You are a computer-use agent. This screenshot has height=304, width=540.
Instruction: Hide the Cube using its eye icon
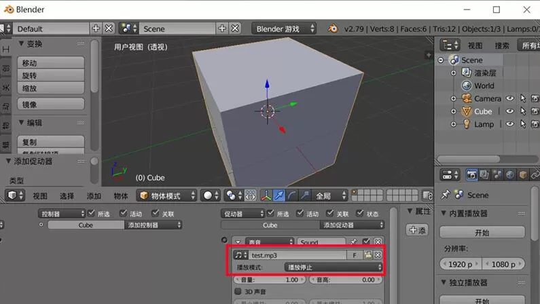tap(509, 111)
